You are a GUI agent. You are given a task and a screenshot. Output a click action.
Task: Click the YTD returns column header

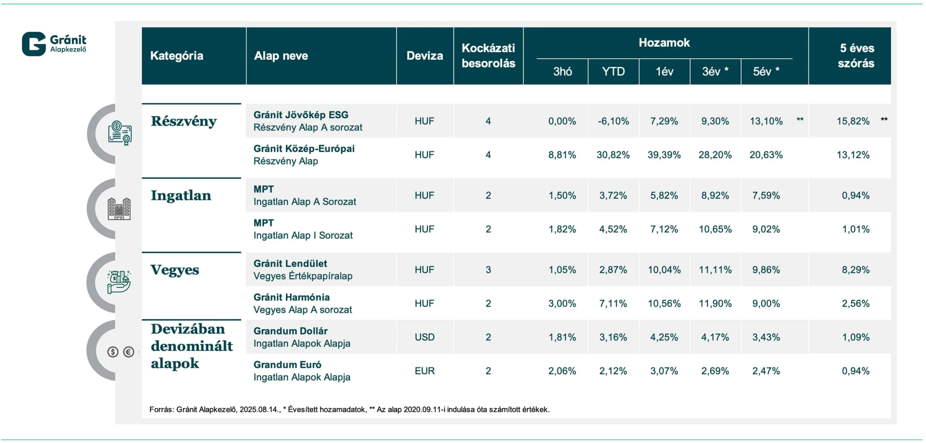click(x=613, y=72)
